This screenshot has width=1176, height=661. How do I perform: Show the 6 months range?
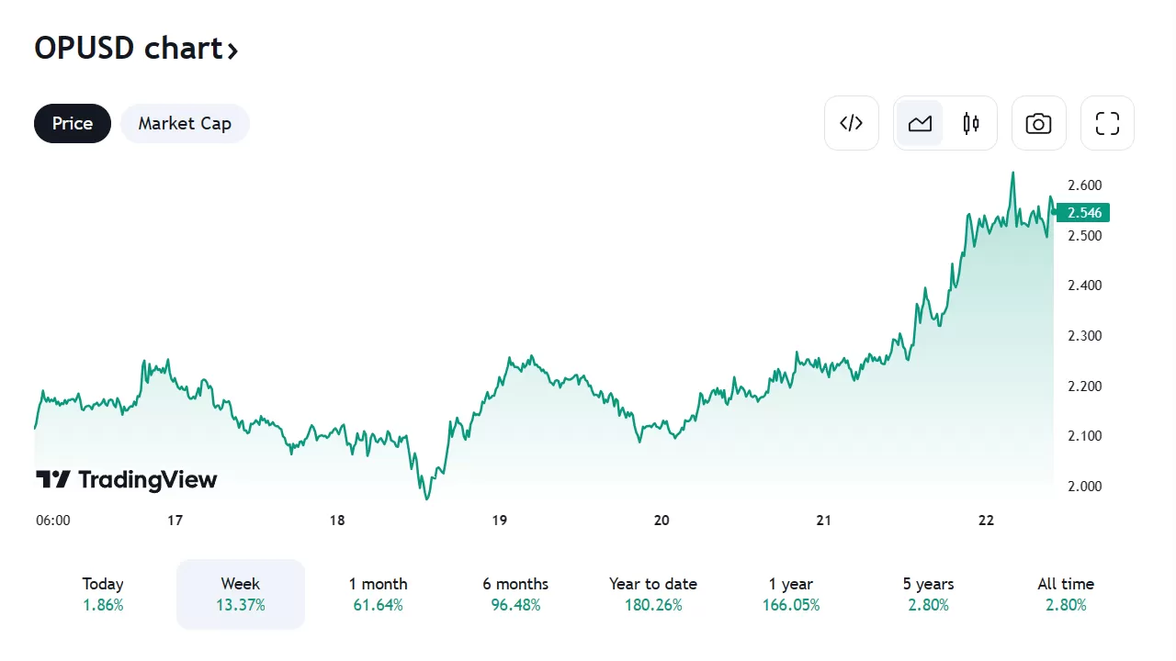tap(515, 594)
